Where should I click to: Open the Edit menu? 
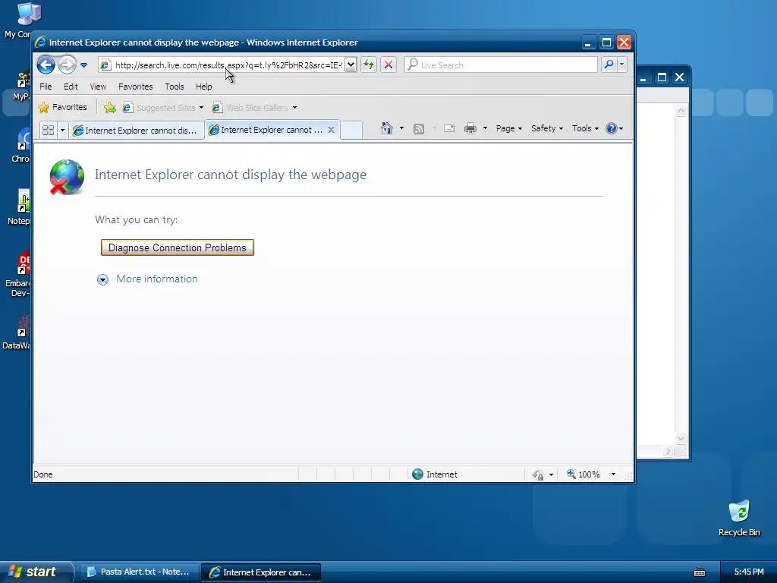[71, 87]
